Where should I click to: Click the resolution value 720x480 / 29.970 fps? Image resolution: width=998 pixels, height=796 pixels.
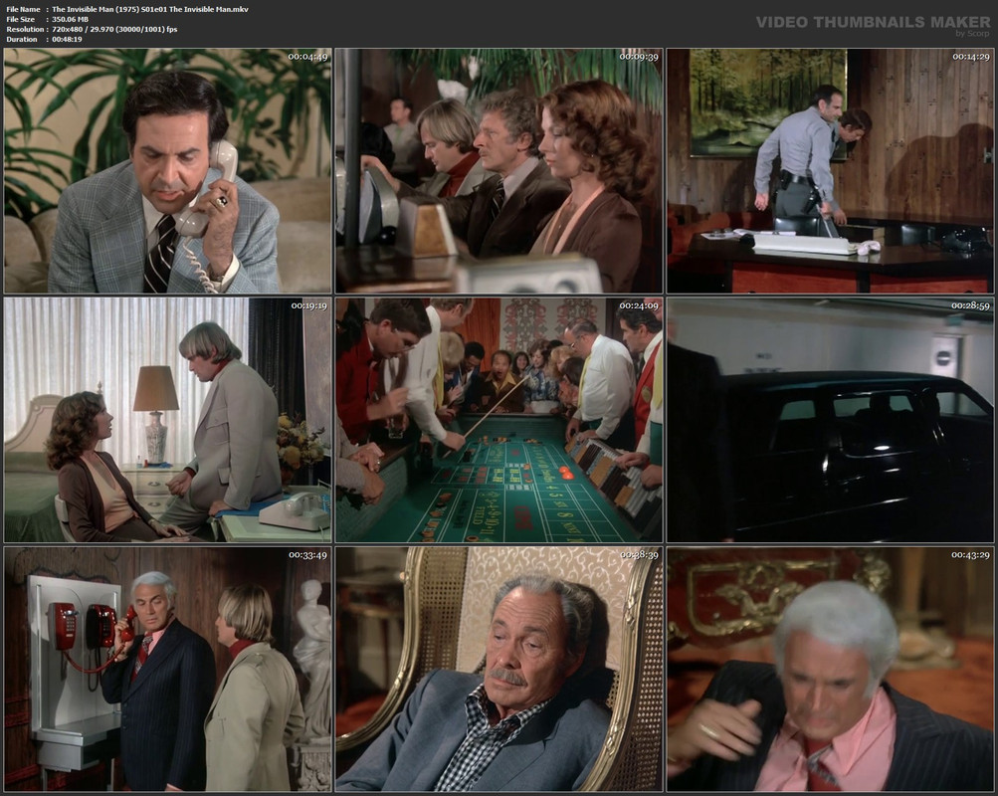pyautogui.click(x=114, y=29)
